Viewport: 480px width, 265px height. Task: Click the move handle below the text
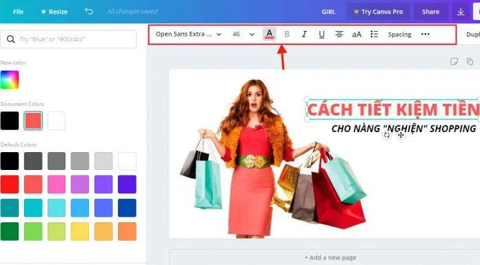[x=401, y=135]
